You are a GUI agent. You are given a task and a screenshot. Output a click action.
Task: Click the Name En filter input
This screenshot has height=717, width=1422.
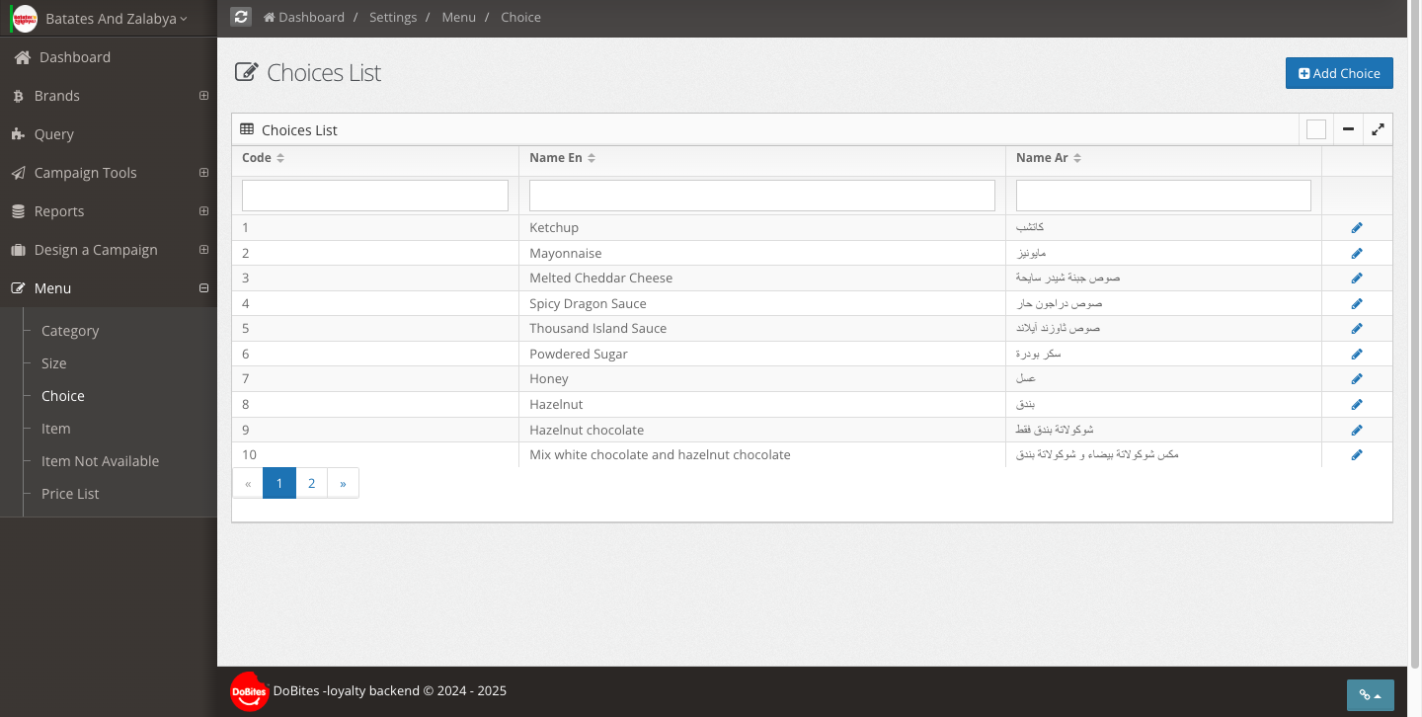(762, 196)
